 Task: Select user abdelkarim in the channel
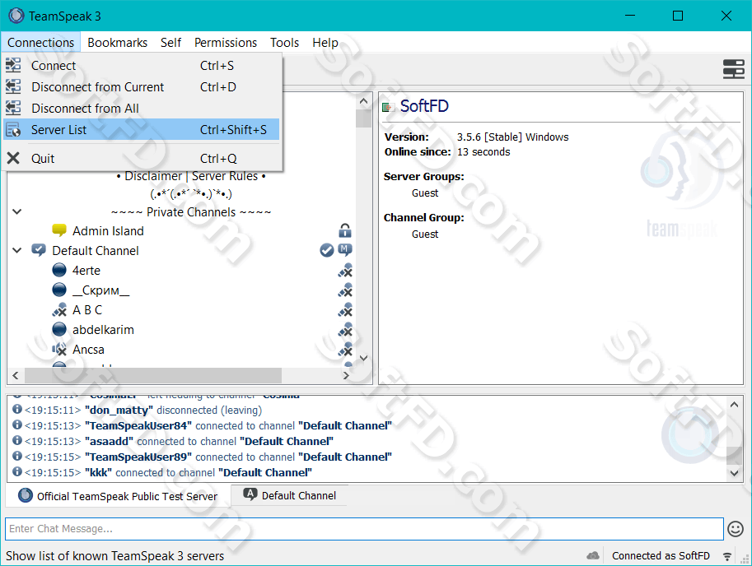pyautogui.click(x=103, y=329)
